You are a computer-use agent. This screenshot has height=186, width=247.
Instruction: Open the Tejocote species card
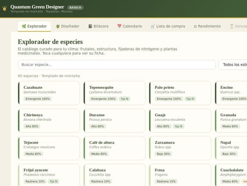click(x=49, y=148)
